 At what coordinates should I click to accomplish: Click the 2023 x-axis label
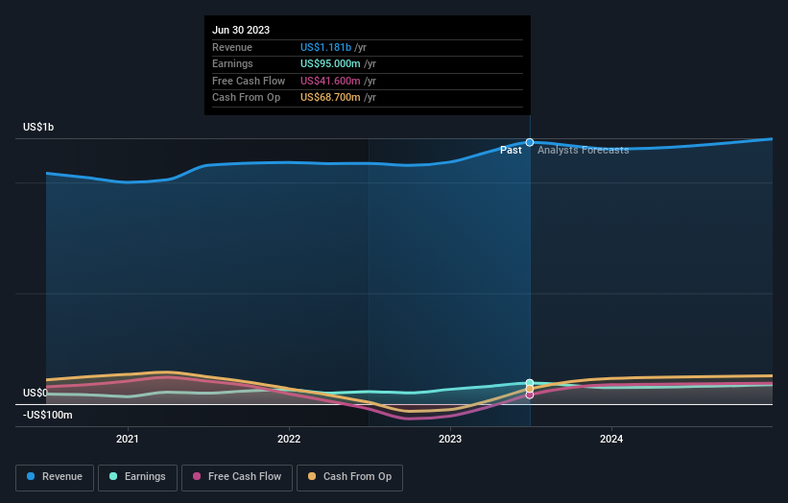450,439
